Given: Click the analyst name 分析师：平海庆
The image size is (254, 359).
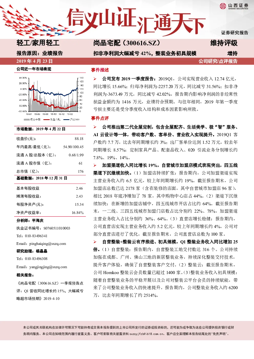Looking at the screenshot, I should point(30,221).
